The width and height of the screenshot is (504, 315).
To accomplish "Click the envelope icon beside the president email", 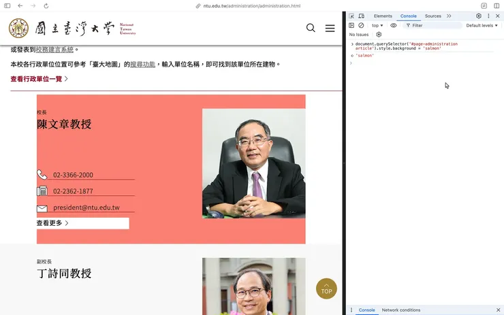I will 42,209.
